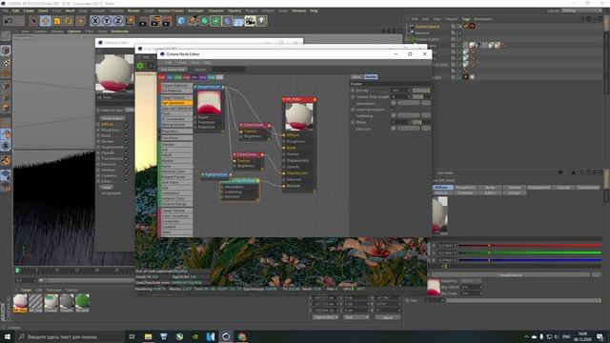Click the Make Editable icon in left palette
Screen dimensions: 610x343
pyautogui.click(x=6, y=36)
